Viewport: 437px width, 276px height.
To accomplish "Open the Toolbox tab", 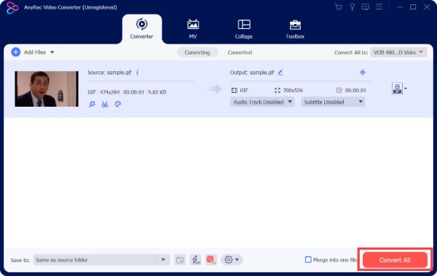I will (295, 29).
